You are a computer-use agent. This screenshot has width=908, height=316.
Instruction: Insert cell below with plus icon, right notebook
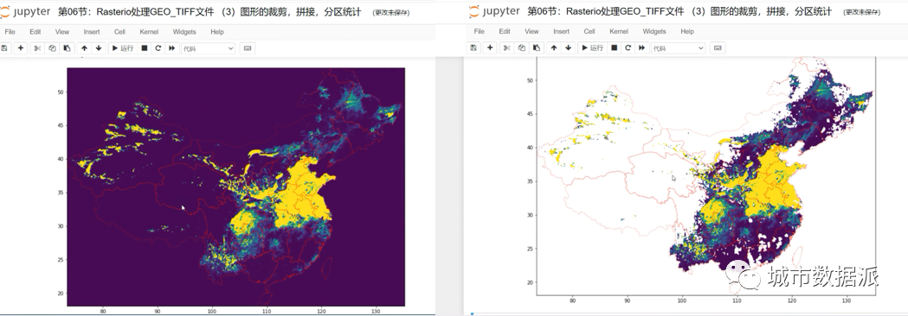pyautogui.click(x=490, y=48)
